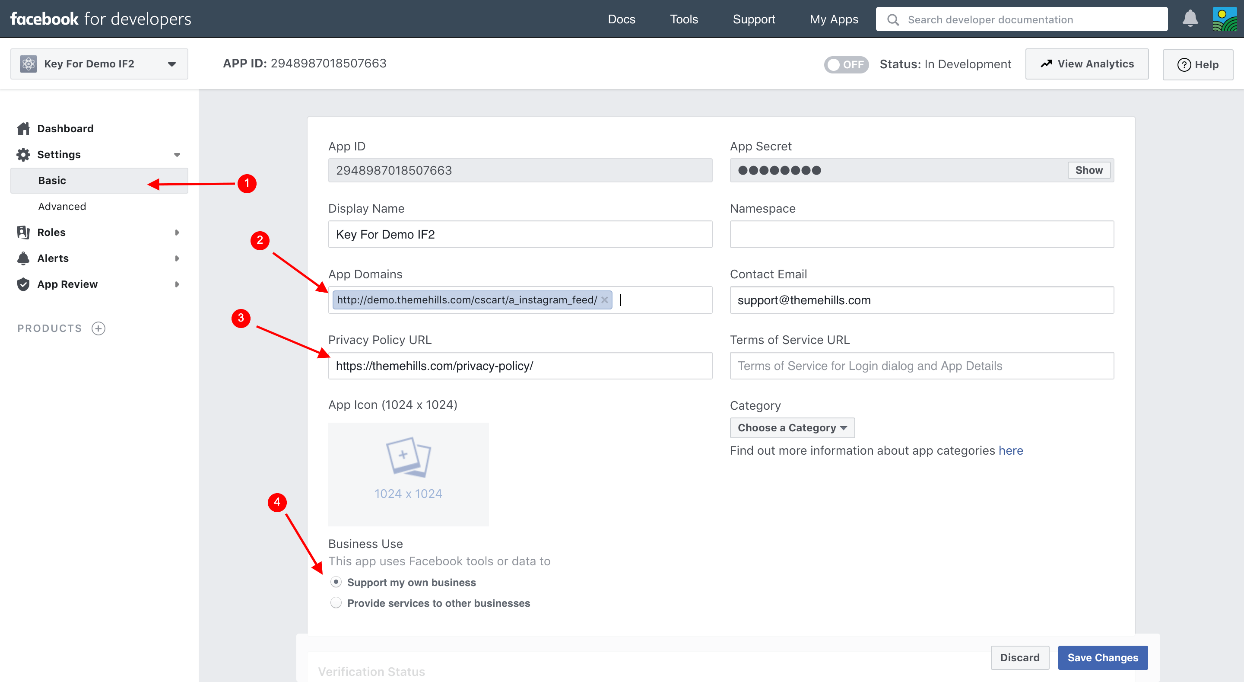Click the Help question mark icon
This screenshot has height=682, width=1244.
click(x=1184, y=65)
